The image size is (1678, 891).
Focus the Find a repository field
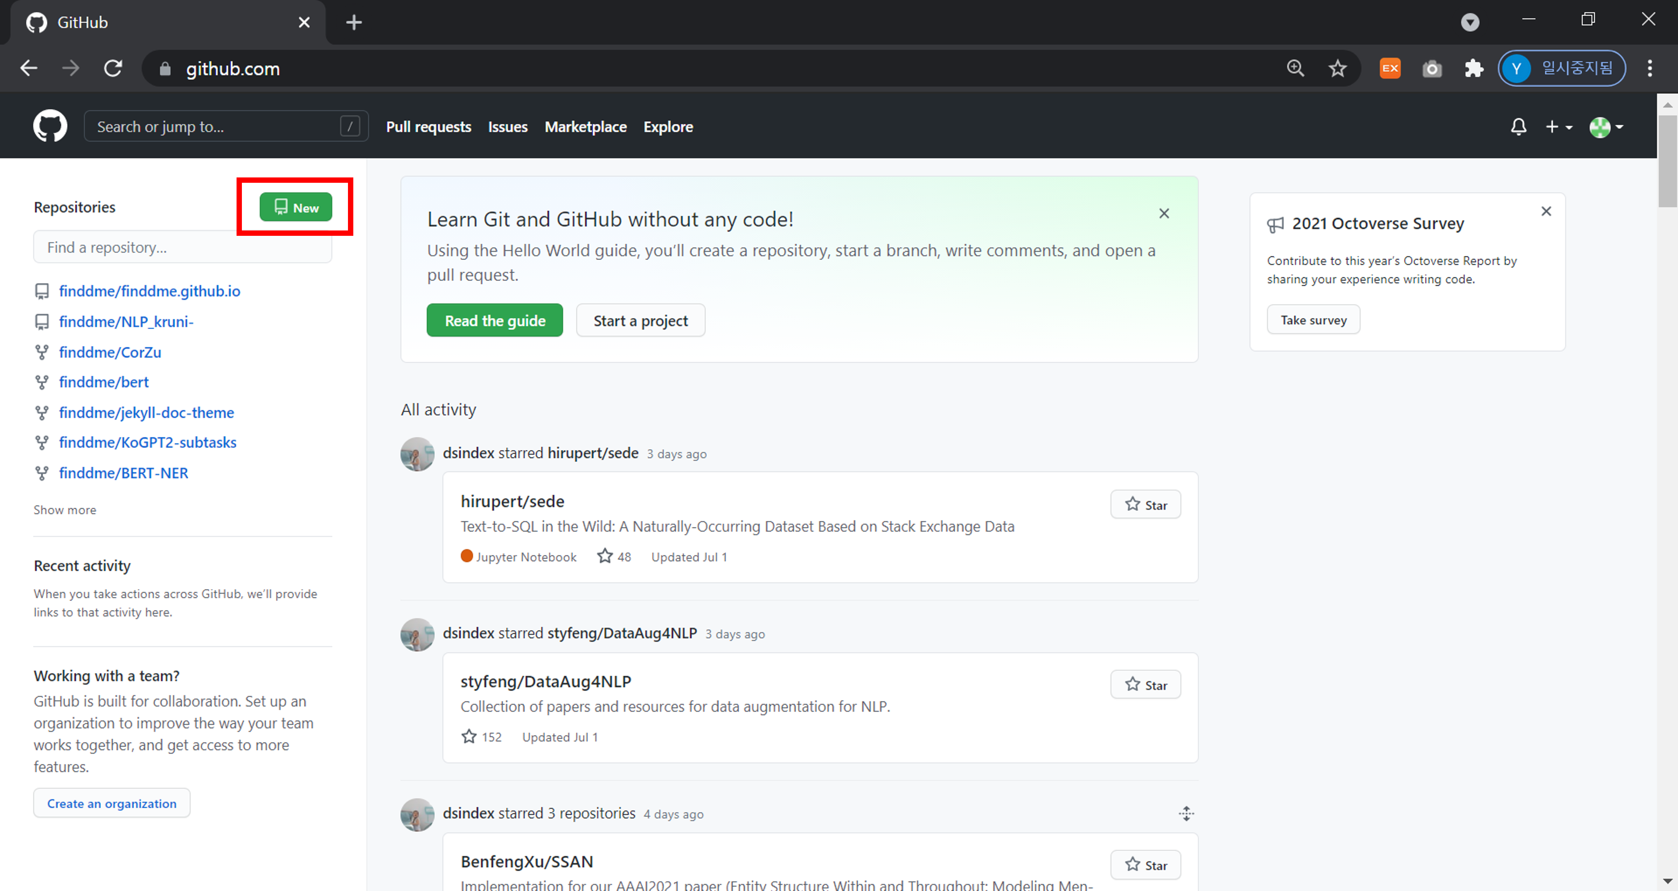tap(182, 247)
